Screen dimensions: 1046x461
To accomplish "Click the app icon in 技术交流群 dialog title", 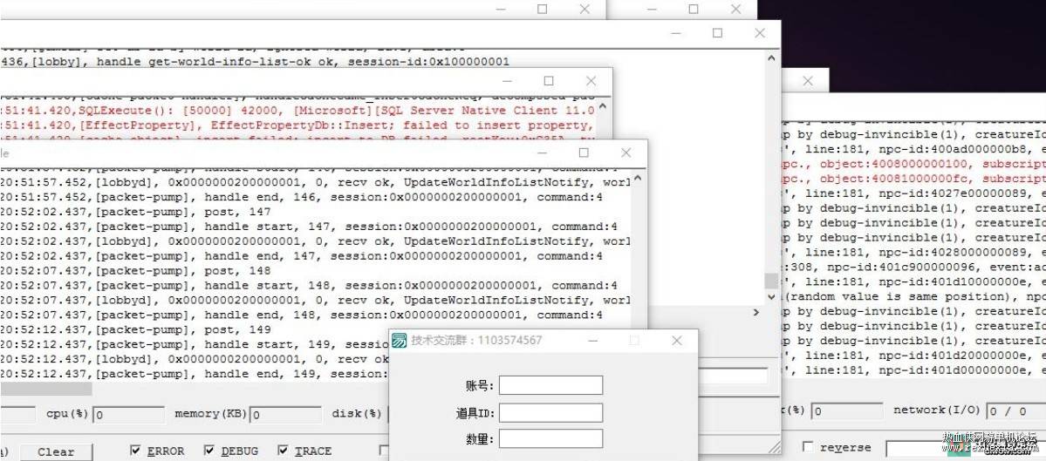I will [x=399, y=341].
